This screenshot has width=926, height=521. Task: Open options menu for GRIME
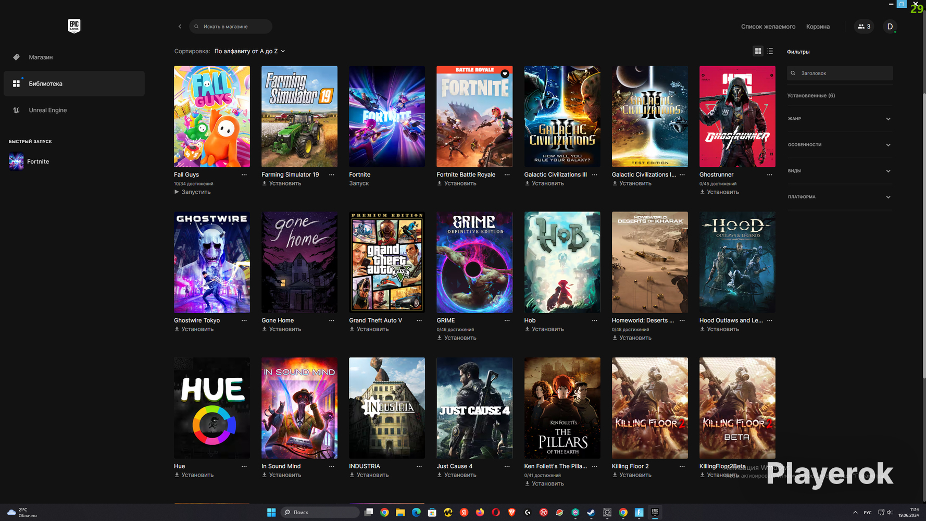507,320
